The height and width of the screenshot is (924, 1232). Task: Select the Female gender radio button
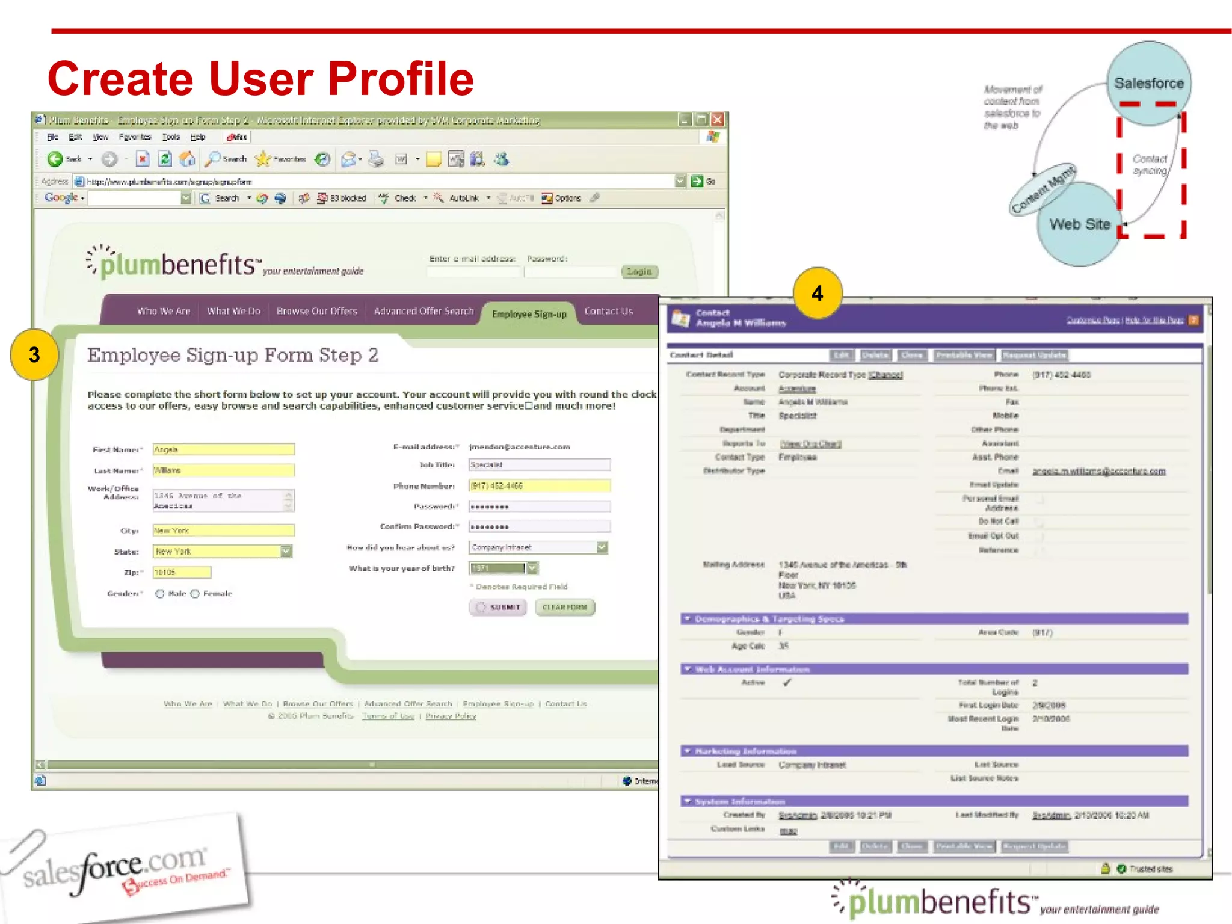195,594
